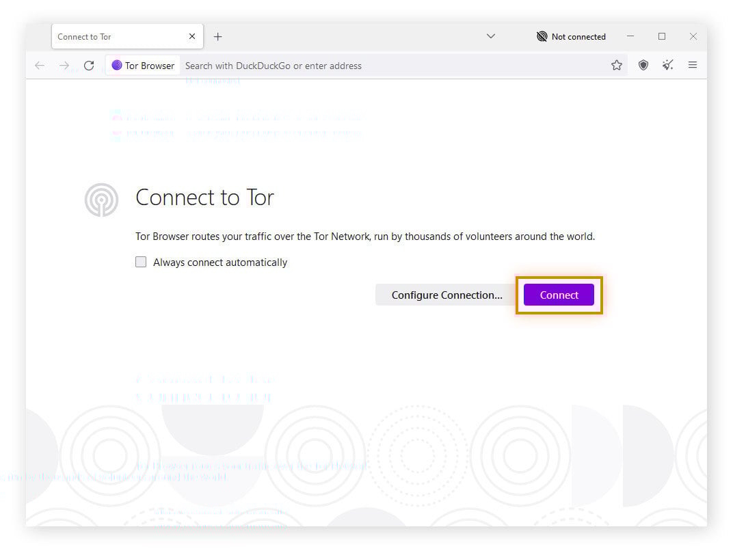Image resolution: width=733 pixels, height=551 pixels.
Task: Click the Not connected status label
Action: (x=578, y=36)
